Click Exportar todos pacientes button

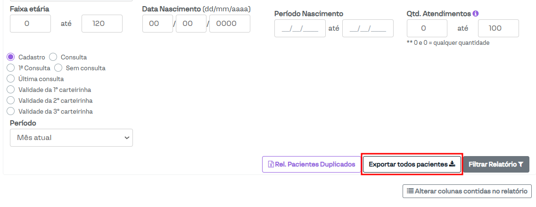point(412,165)
